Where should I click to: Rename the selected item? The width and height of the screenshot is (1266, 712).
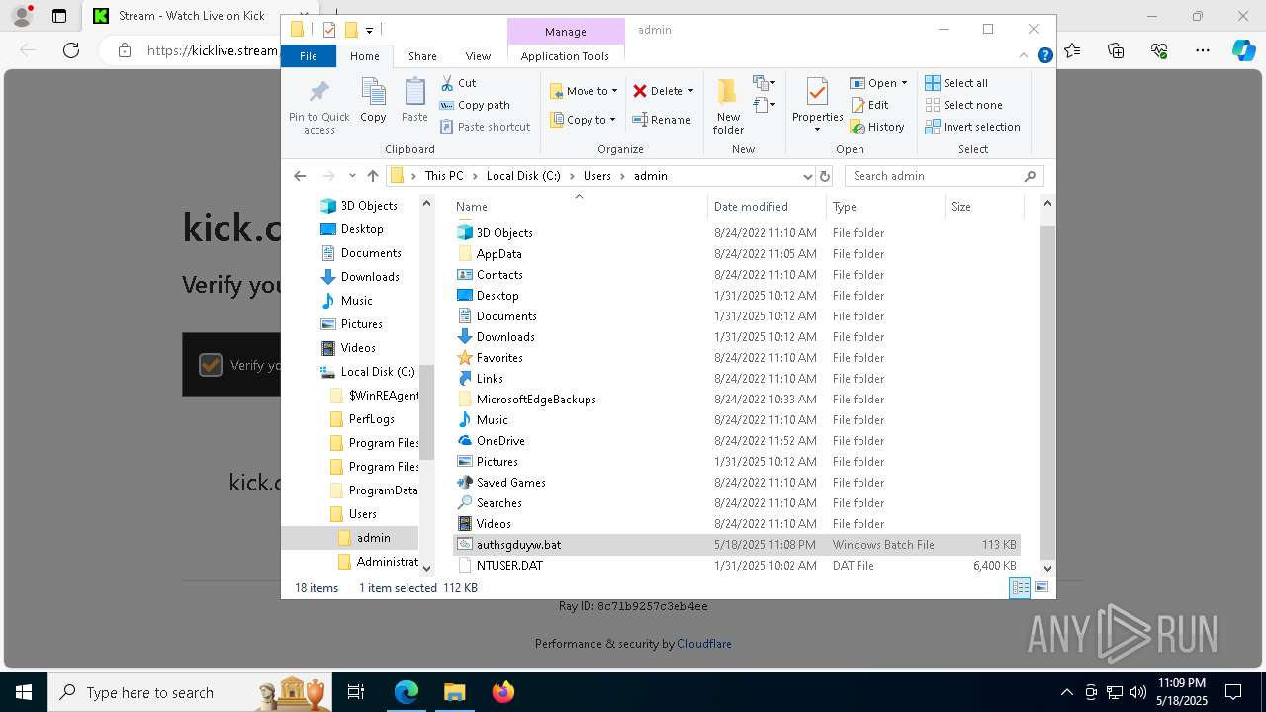662,120
